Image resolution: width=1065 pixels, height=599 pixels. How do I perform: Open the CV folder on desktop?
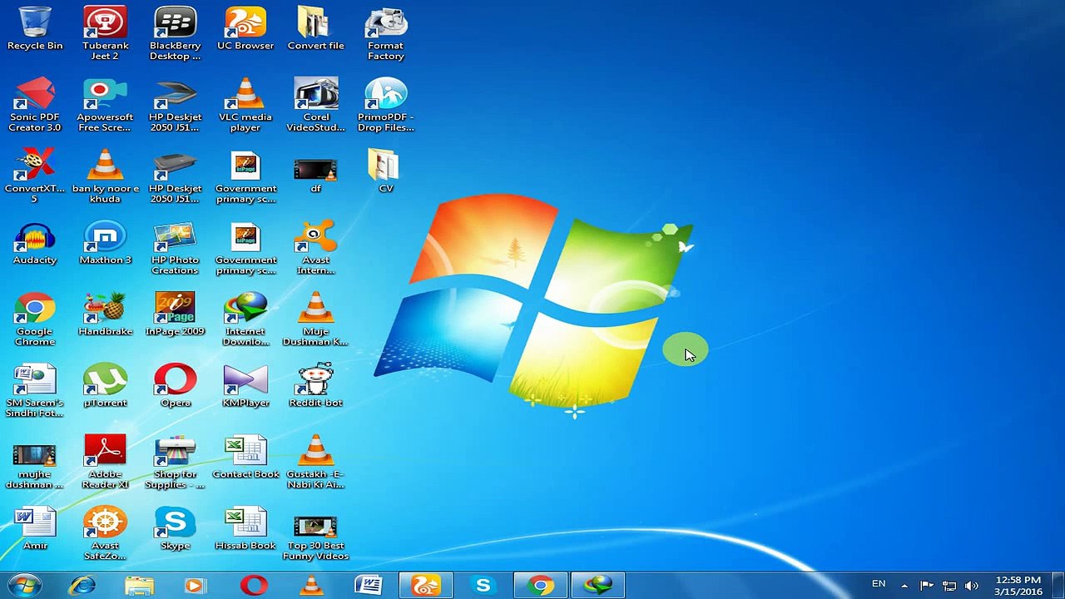386,172
